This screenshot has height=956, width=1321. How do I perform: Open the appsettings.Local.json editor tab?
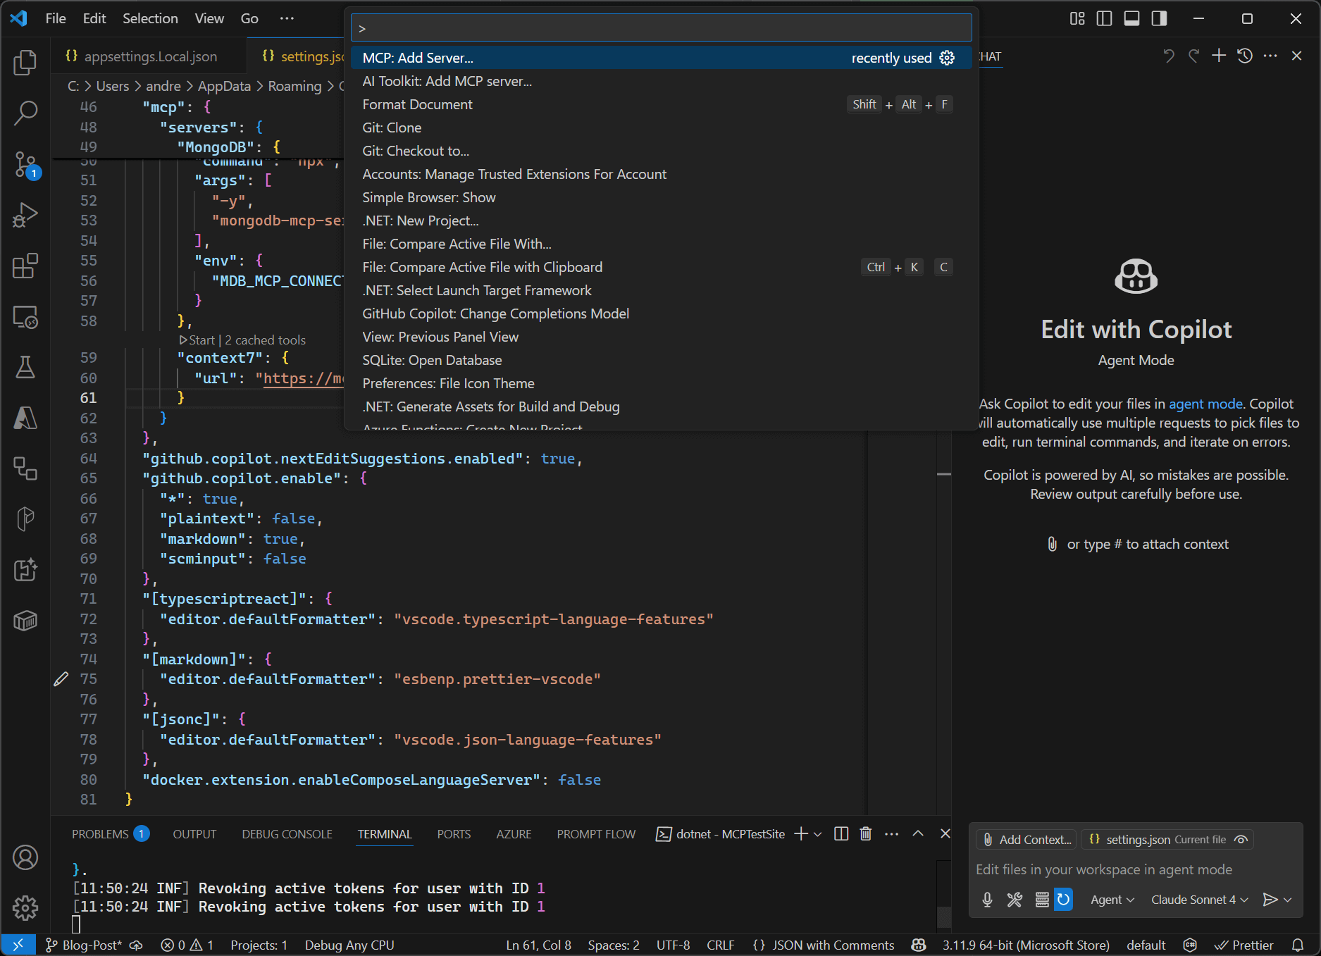click(150, 56)
